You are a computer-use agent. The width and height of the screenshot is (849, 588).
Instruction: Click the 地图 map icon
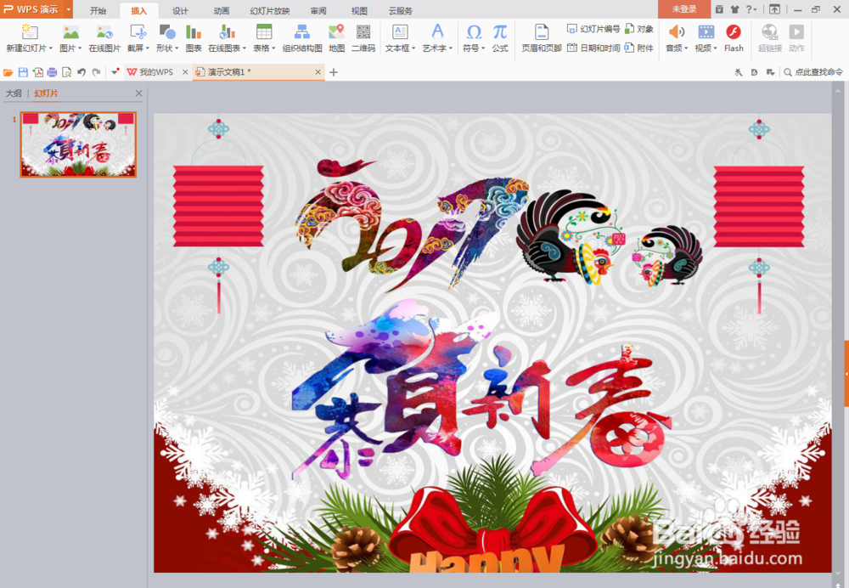(x=336, y=32)
